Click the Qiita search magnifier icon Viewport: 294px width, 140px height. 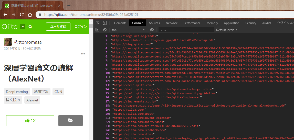(x=30, y=27)
